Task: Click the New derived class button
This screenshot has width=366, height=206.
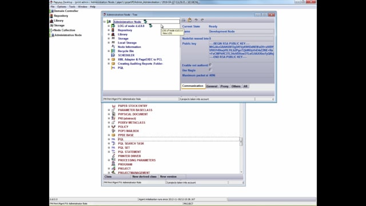Action: tap(144, 177)
